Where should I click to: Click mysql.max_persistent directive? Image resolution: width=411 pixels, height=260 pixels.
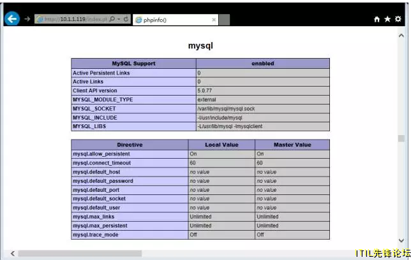click(100, 226)
